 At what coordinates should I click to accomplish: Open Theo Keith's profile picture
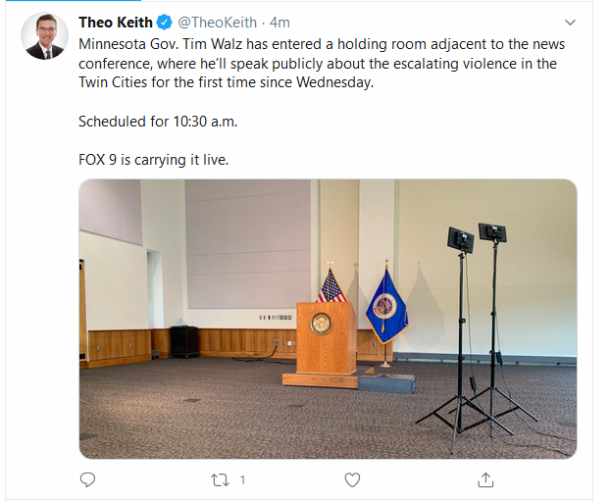(x=45, y=38)
